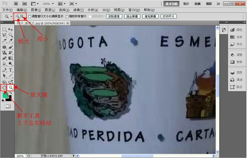The width and height of the screenshot is (247, 158).
Task: Select the History Brush tool
Action: 10,53
